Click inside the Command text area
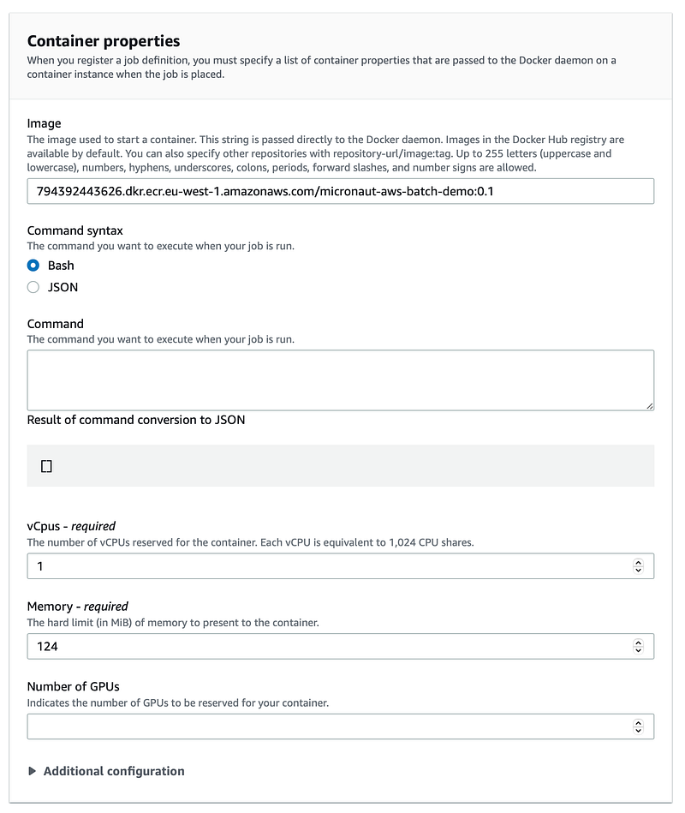This screenshot has height=813, width=685. [341, 380]
